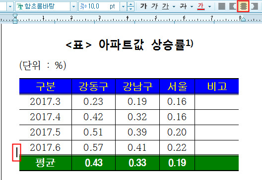Click the 2017.4 row label cell

[46, 117]
